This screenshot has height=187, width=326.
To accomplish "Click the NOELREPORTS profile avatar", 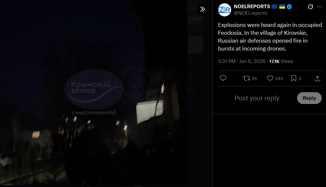I will click(x=224, y=10).
